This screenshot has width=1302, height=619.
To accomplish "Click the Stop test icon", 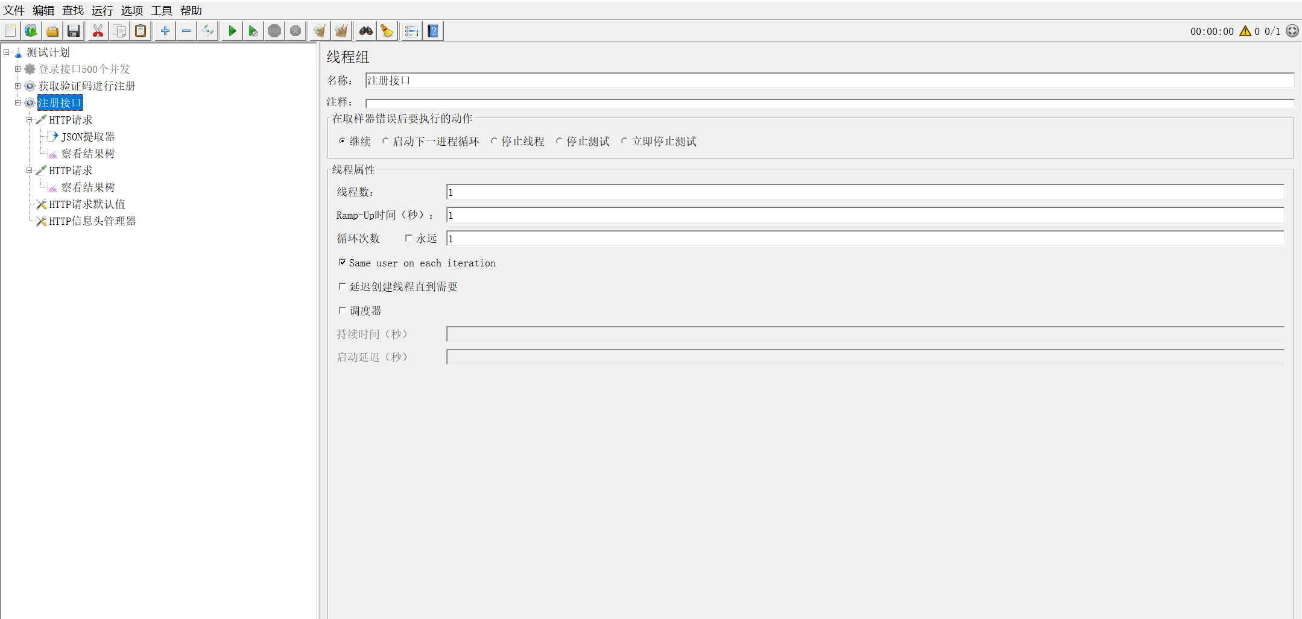I will [274, 31].
